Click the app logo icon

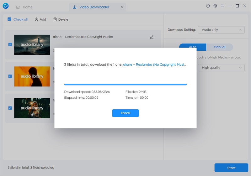coord(6,6)
